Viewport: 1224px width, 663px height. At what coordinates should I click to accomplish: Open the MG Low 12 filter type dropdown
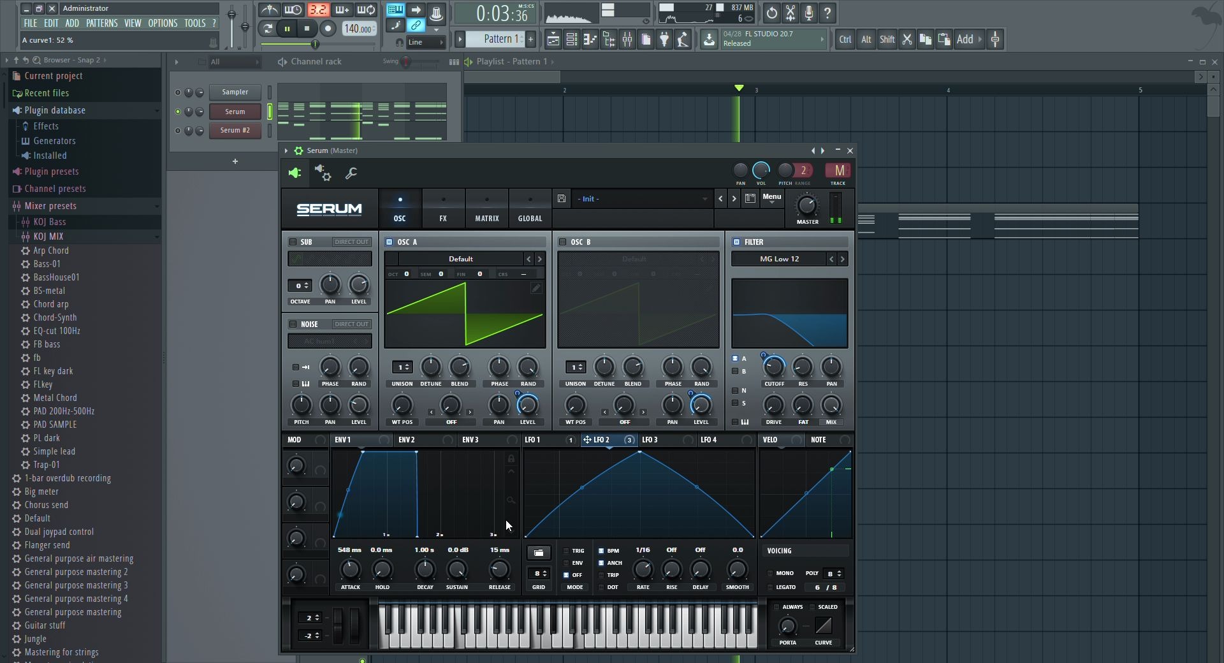pos(779,259)
